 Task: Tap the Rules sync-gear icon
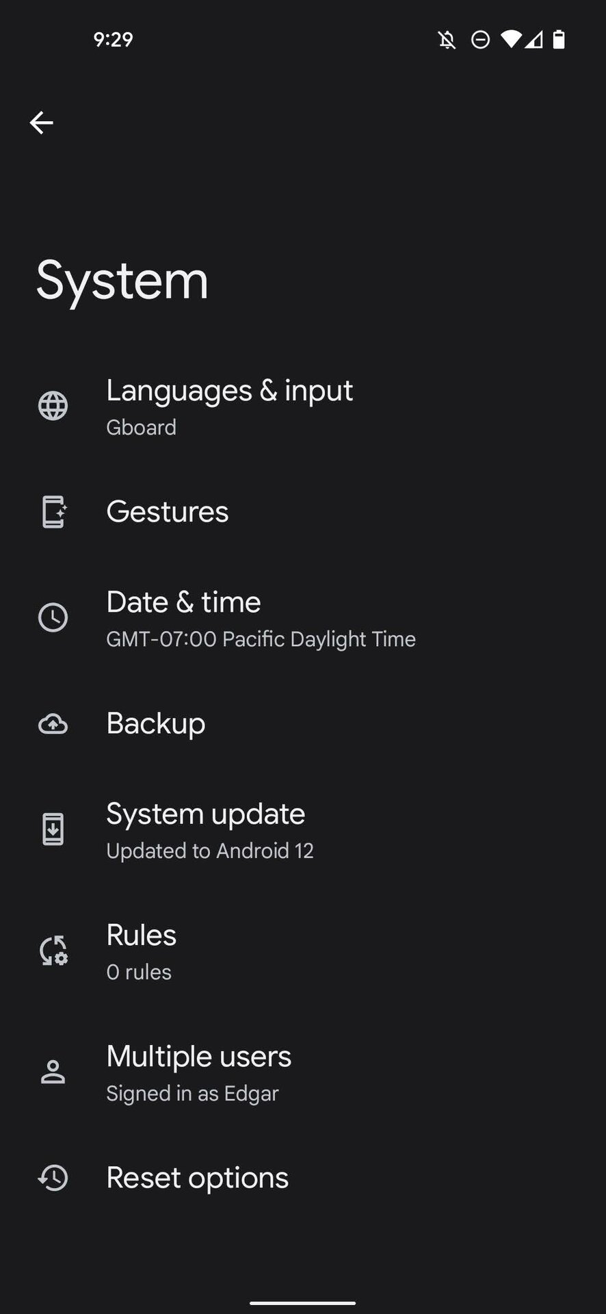tap(53, 951)
